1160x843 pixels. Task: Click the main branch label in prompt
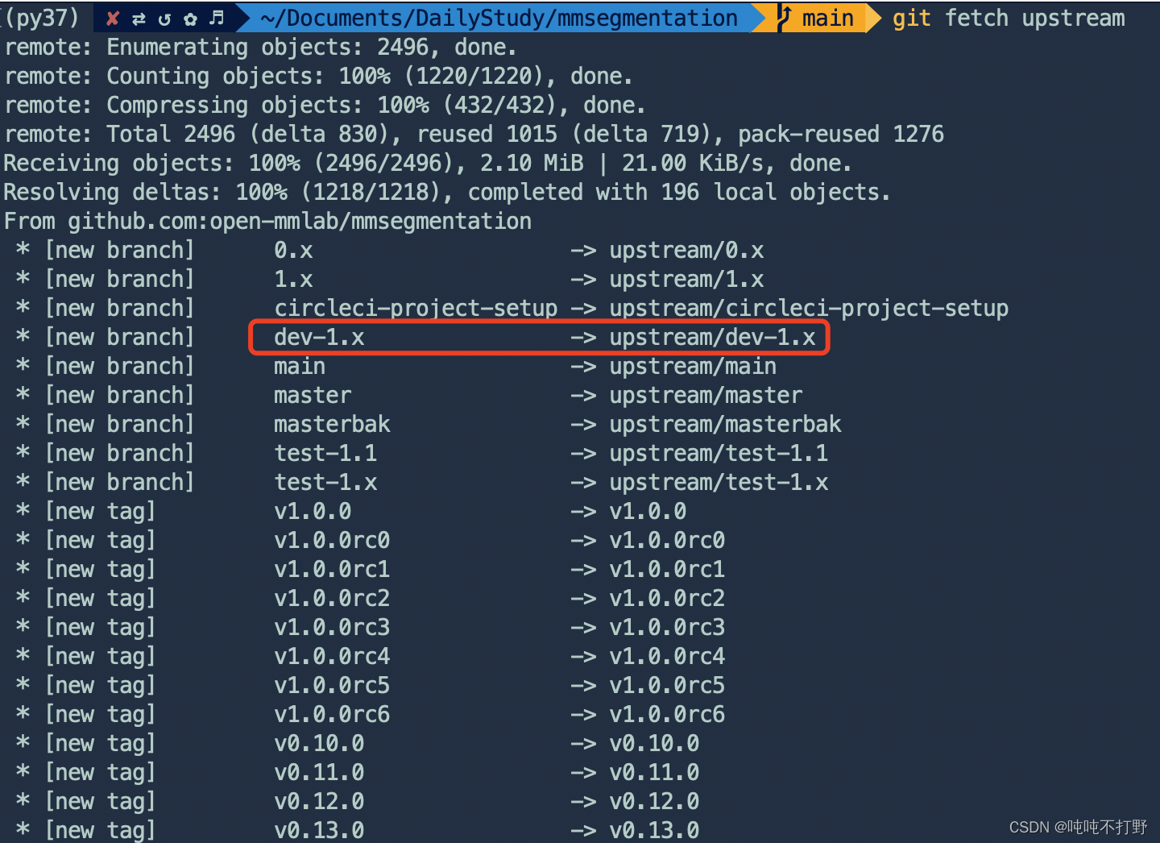click(x=827, y=18)
